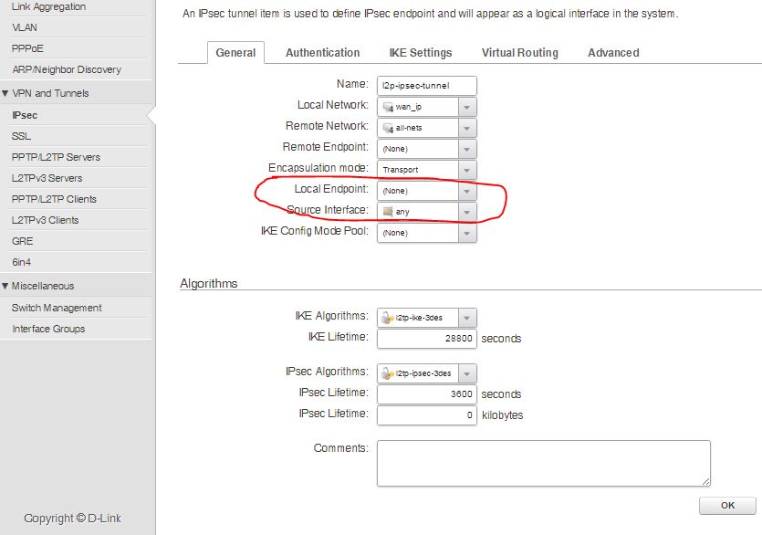Click the 'any' source interface icon
762x535 pixels.
coord(388,212)
